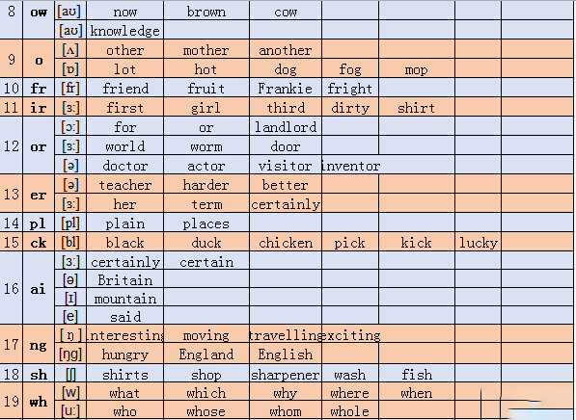Select the phonetic symbol cell beside 'doctor'
The height and width of the screenshot is (420, 576).
[70, 165]
